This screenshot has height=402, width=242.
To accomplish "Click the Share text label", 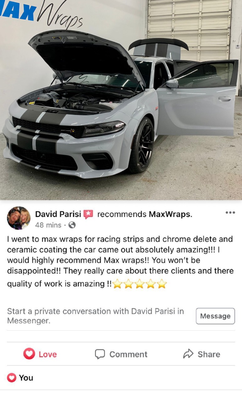I will (209, 354).
